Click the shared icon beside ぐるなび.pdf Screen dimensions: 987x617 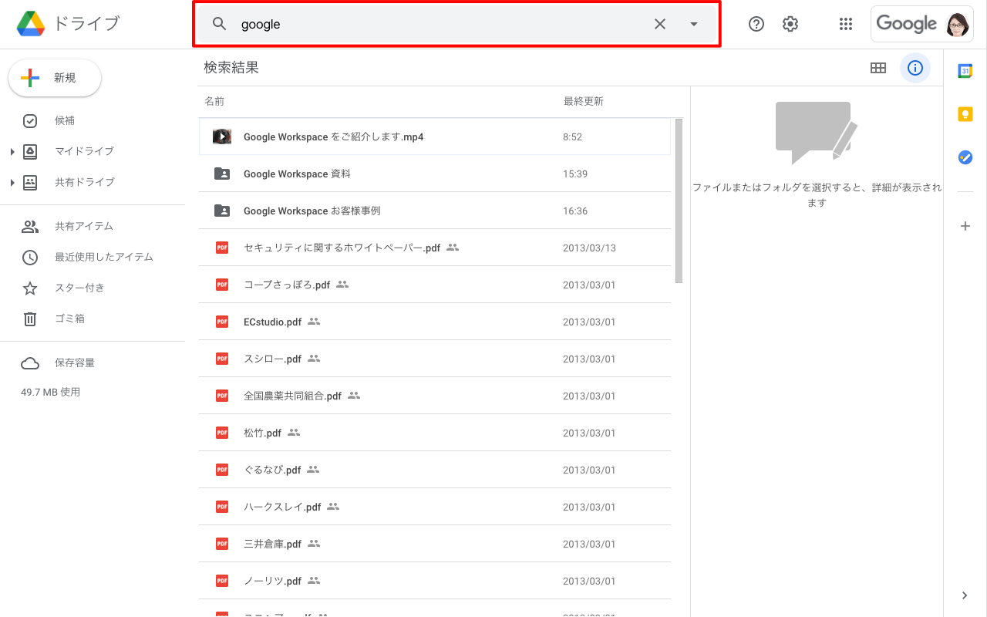[x=313, y=470]
